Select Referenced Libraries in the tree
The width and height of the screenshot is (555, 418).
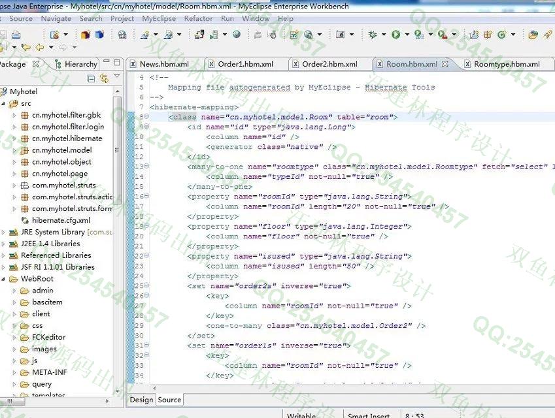56,255
